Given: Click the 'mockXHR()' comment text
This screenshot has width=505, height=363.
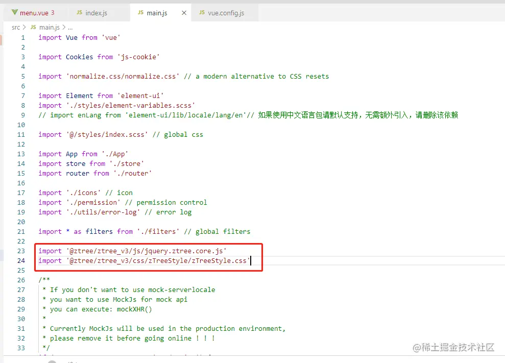Looking at the screenshot, I should tap(134, 309).
